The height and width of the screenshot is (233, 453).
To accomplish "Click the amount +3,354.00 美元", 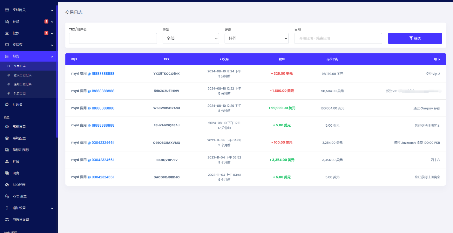I will tap(282, 160).
